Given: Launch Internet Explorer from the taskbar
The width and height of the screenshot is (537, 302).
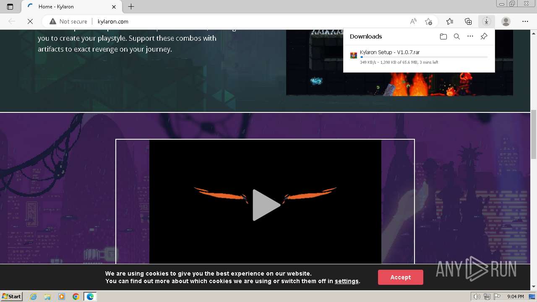Looking at the screenshot, I should point(34,297).
